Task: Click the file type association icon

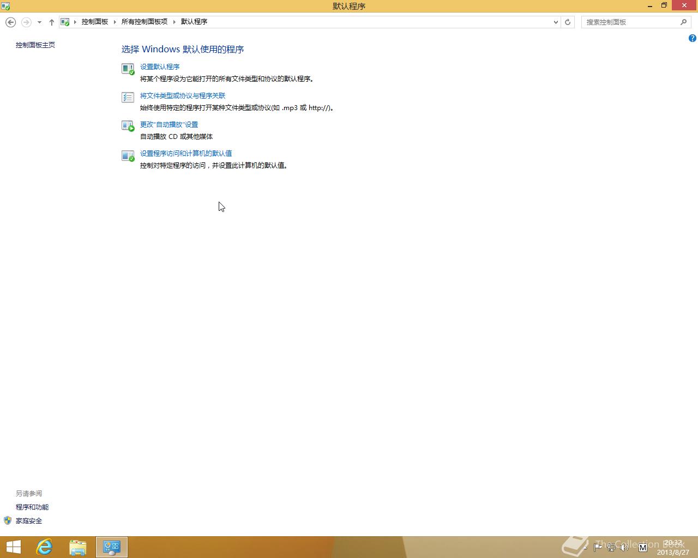Action: click(128, 98)
